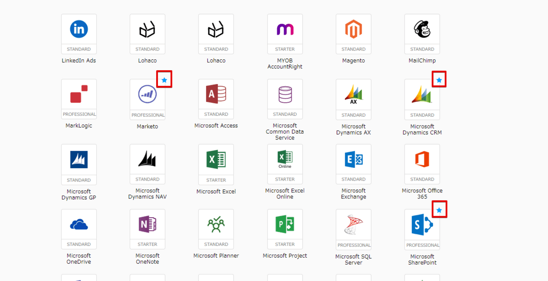Click the 'Microsoft Planner' name text
548x281 pixels.
tap(216, 256)
